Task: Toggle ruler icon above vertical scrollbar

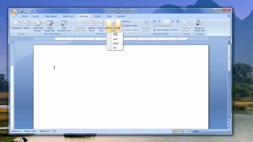Action: [x=229, y=39]
